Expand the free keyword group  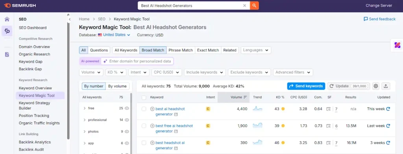point(84,108)
